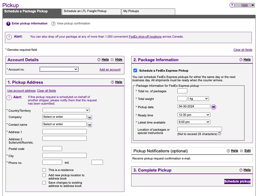Click the Address 1 input field

pos(65,131)
